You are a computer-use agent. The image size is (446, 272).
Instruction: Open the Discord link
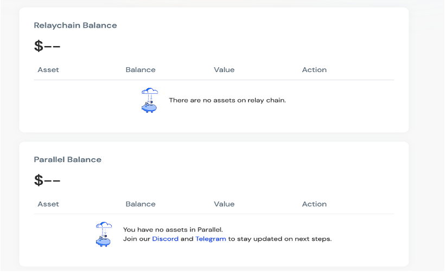click(x=165, y=239)
